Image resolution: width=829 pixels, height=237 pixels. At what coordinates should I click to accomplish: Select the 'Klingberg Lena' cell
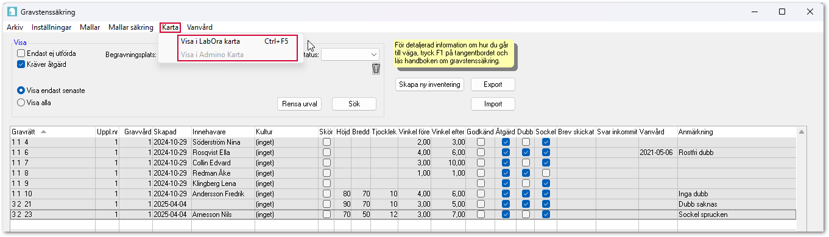tap(223, 184)
